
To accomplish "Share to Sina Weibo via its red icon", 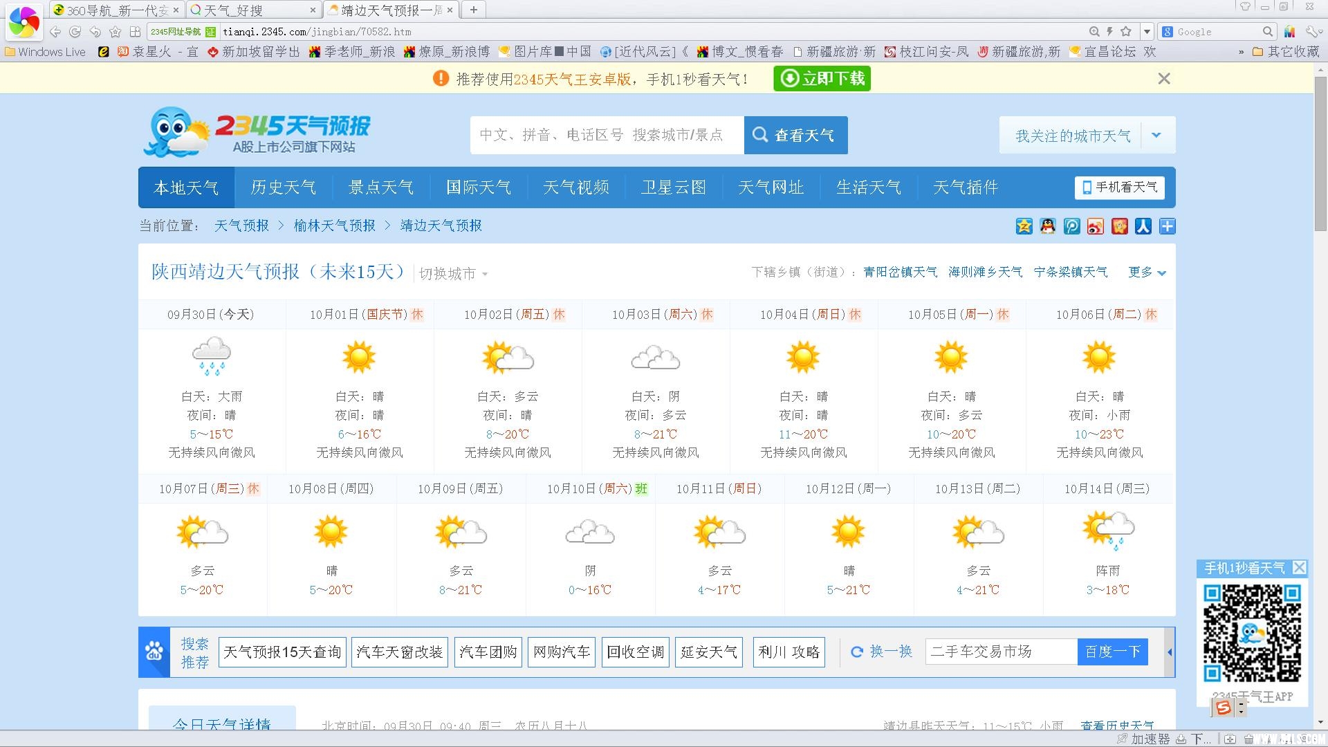I will 1096,226.
